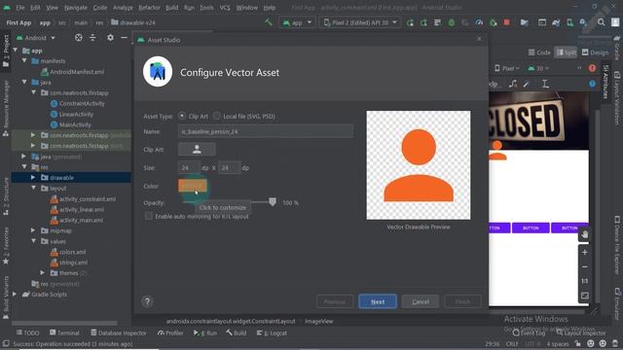Expand the mipmap folder
Image resolution: width=623 pixels, height=350 pixels.
[x=33, y=230]
